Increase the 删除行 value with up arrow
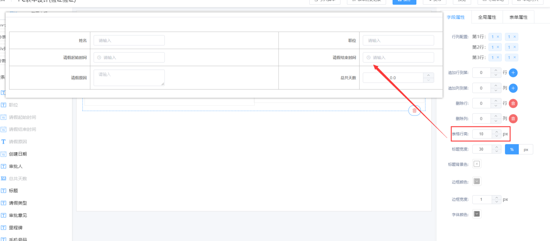The height and width of the screenshot is (241, 550). (x=496, y=101)
